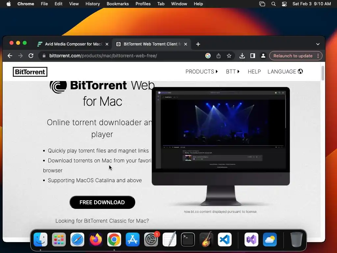337x253 pixels.
Task: Open Terminal from the Dock
Action: 188,239
